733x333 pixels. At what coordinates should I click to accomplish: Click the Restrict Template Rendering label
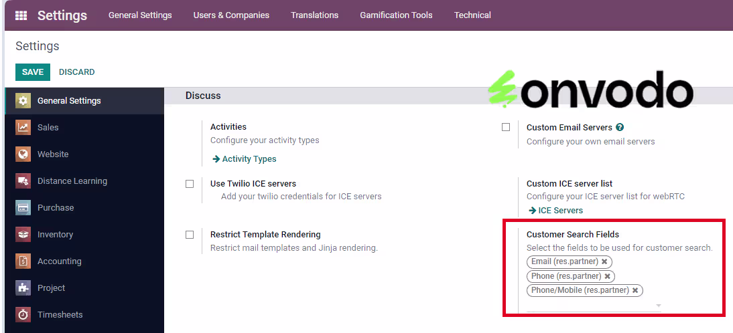pyautogui.click(x=265, y=235)
